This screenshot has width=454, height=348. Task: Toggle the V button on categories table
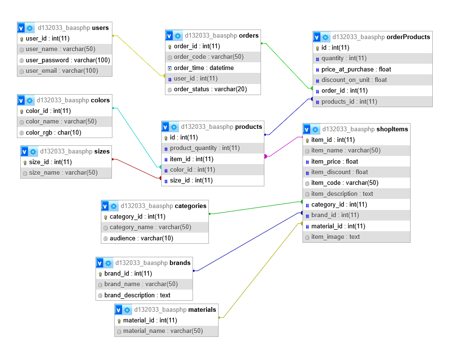(x=105, y=206)
